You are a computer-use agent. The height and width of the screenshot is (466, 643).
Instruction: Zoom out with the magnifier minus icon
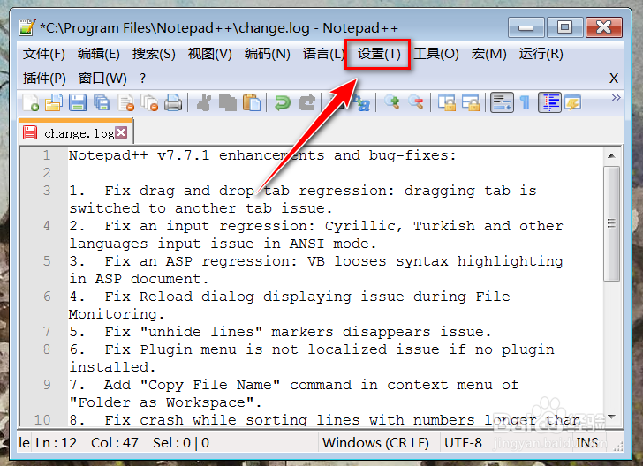(416, 102)
